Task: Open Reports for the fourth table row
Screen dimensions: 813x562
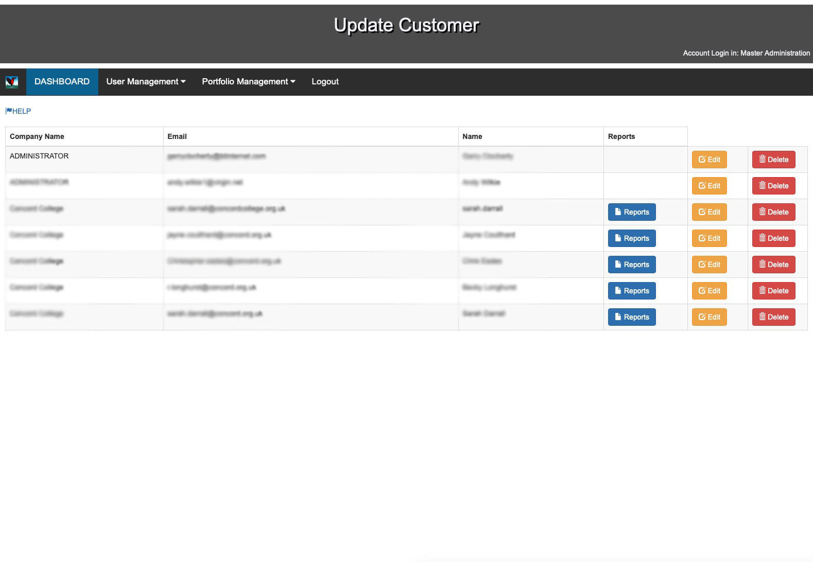Action: pos(632,238)
